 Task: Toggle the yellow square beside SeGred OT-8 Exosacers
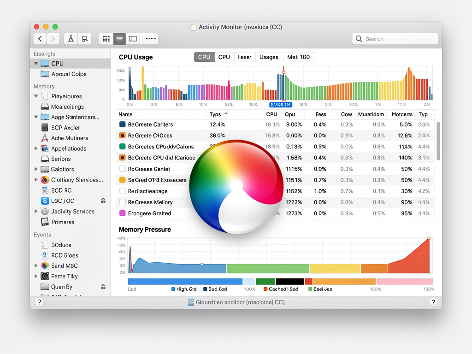click(123, 180)
